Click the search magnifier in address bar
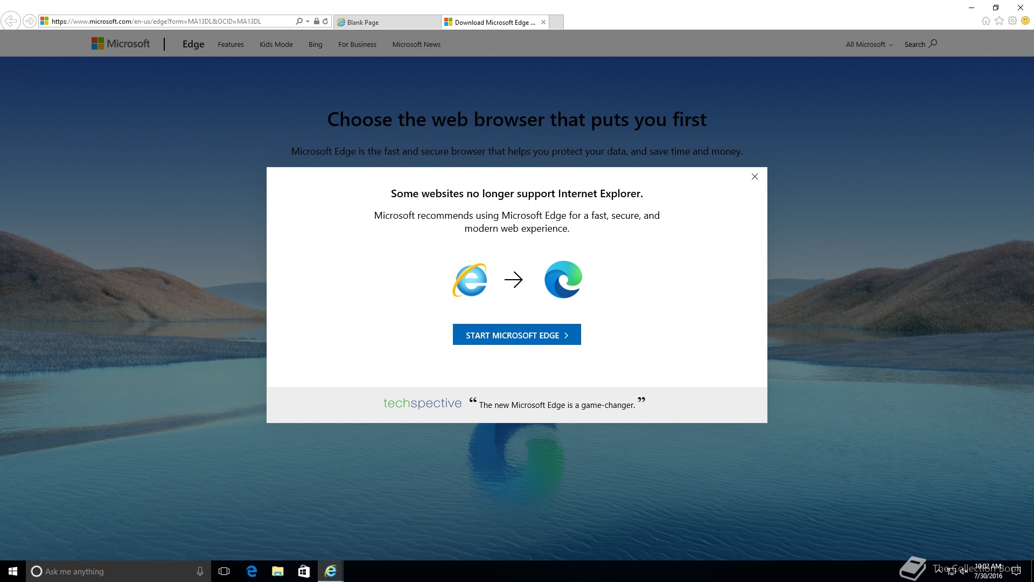This screenshot has width=1034, height=582. 299,22
